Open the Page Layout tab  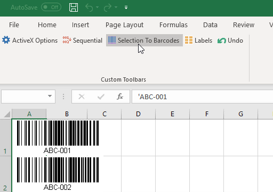click(x=124, y=25)
